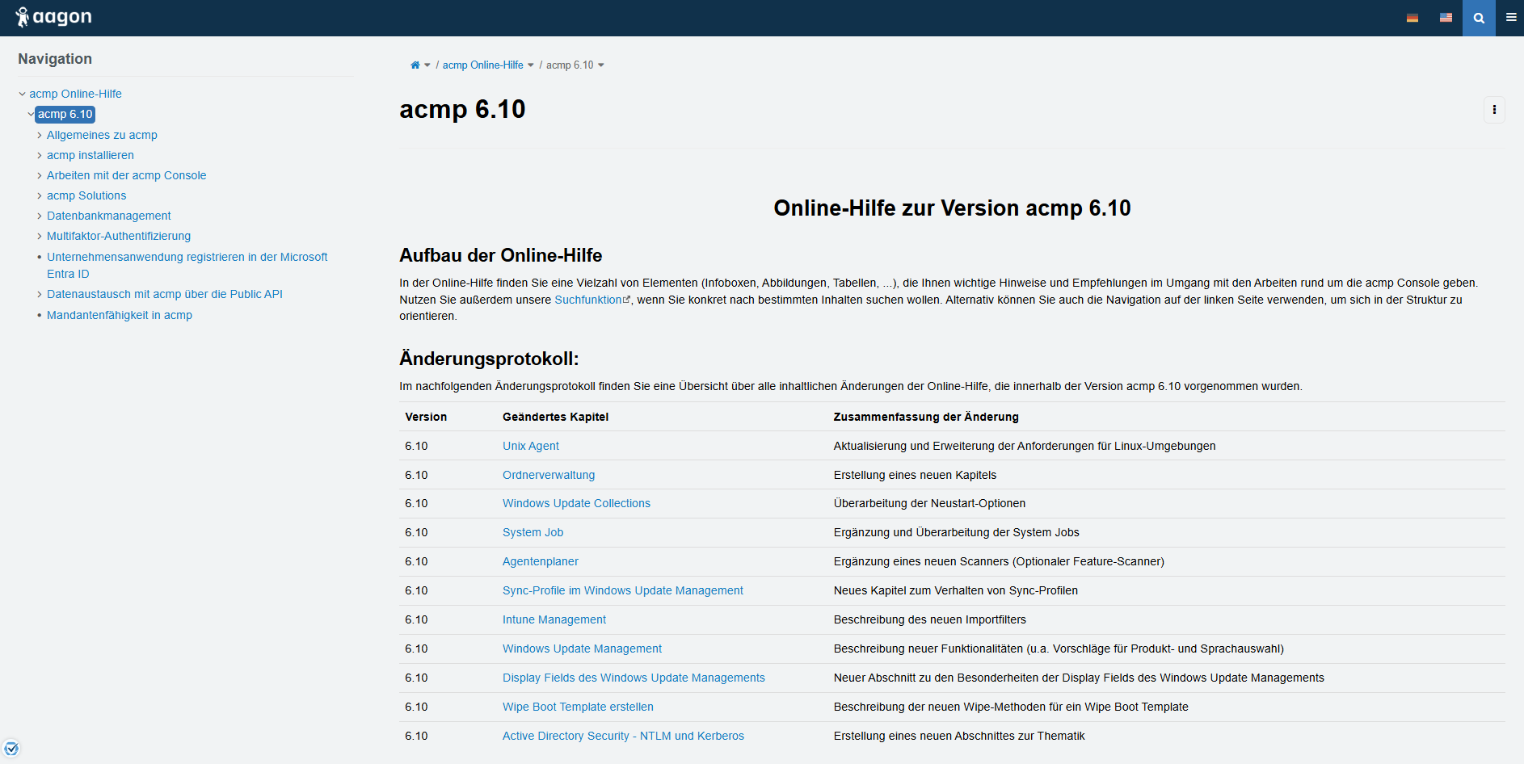The image size is (1524, 764).
Task: Open Allgemeines zu acmp navigation item
Action: click(102, 135)
